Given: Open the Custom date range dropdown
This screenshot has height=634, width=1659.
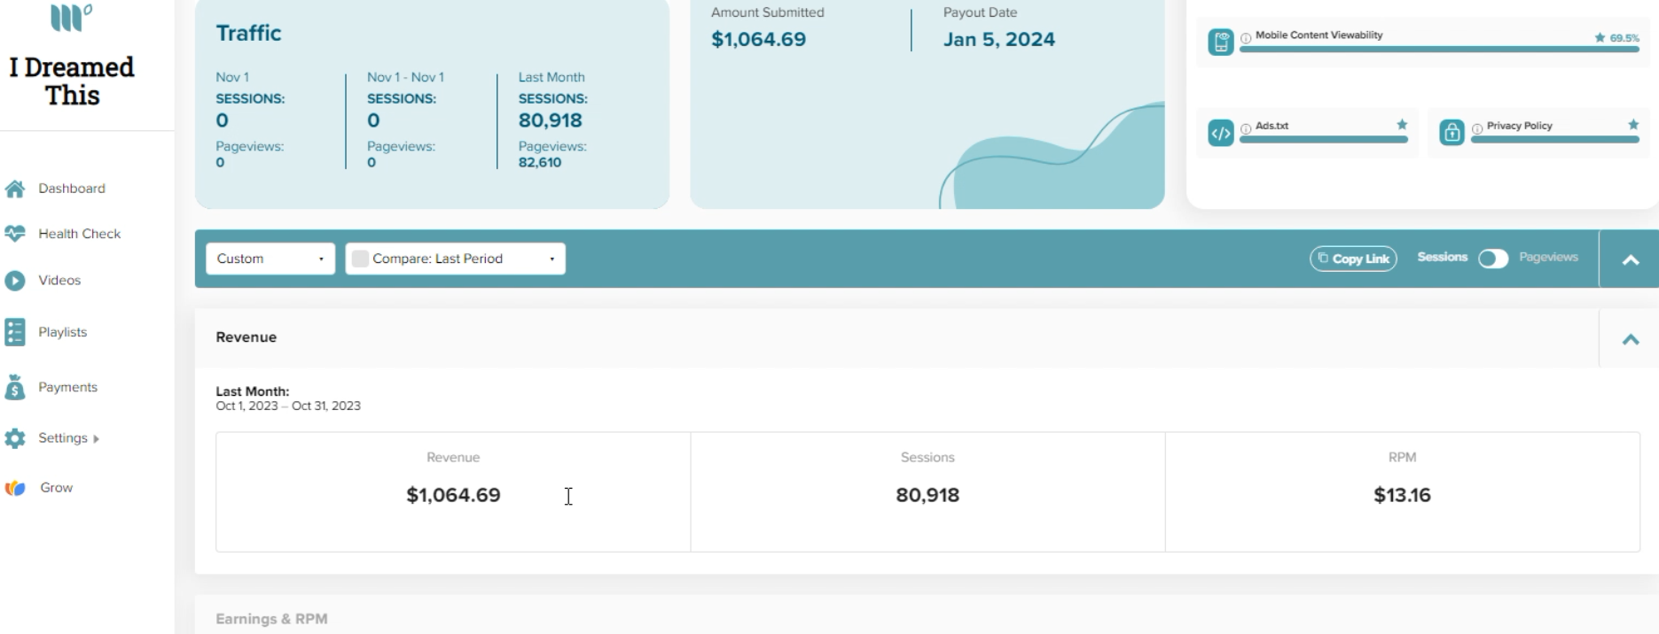Looking at the screenshot, I should [270, 259].
